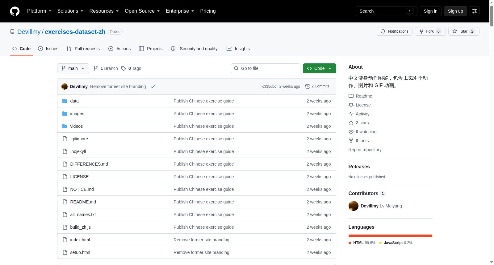Open the Pricing page

point(208,11)
